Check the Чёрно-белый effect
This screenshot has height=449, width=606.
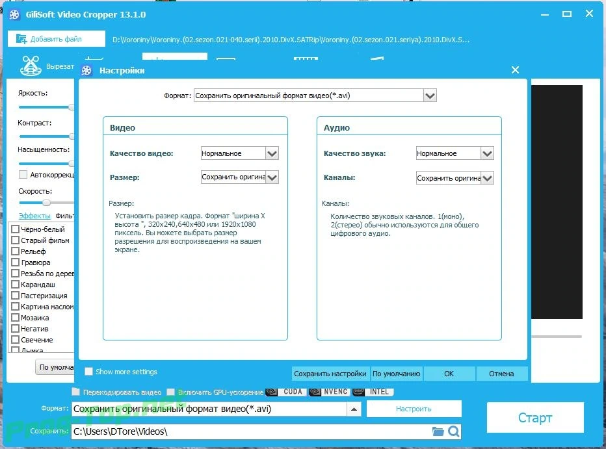coord(16,229)
